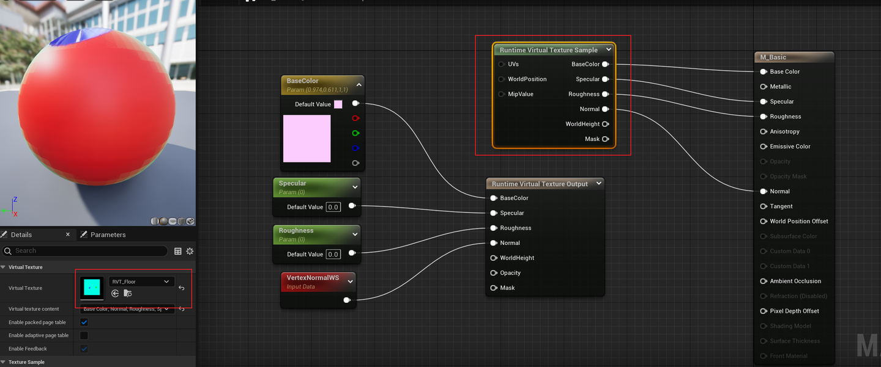The width and height of the screenshot is (881, 367).
Task: Open the Virtual texture content dropdown
Action: [x=127, y=309]
